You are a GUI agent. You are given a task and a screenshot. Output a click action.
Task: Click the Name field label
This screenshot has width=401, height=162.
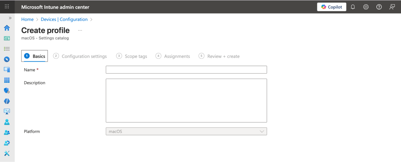[x=29, y=70]
